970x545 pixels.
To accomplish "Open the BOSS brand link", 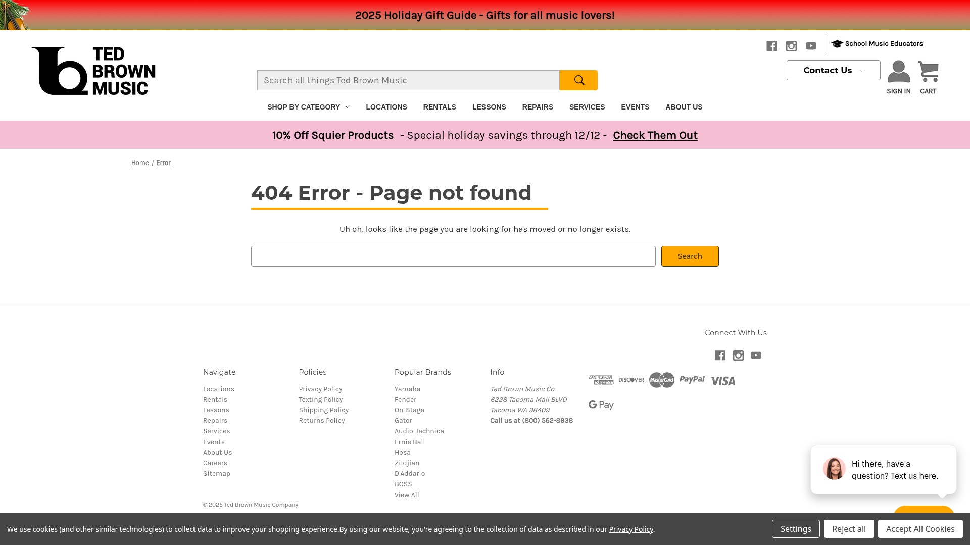I will click(403, 484).
